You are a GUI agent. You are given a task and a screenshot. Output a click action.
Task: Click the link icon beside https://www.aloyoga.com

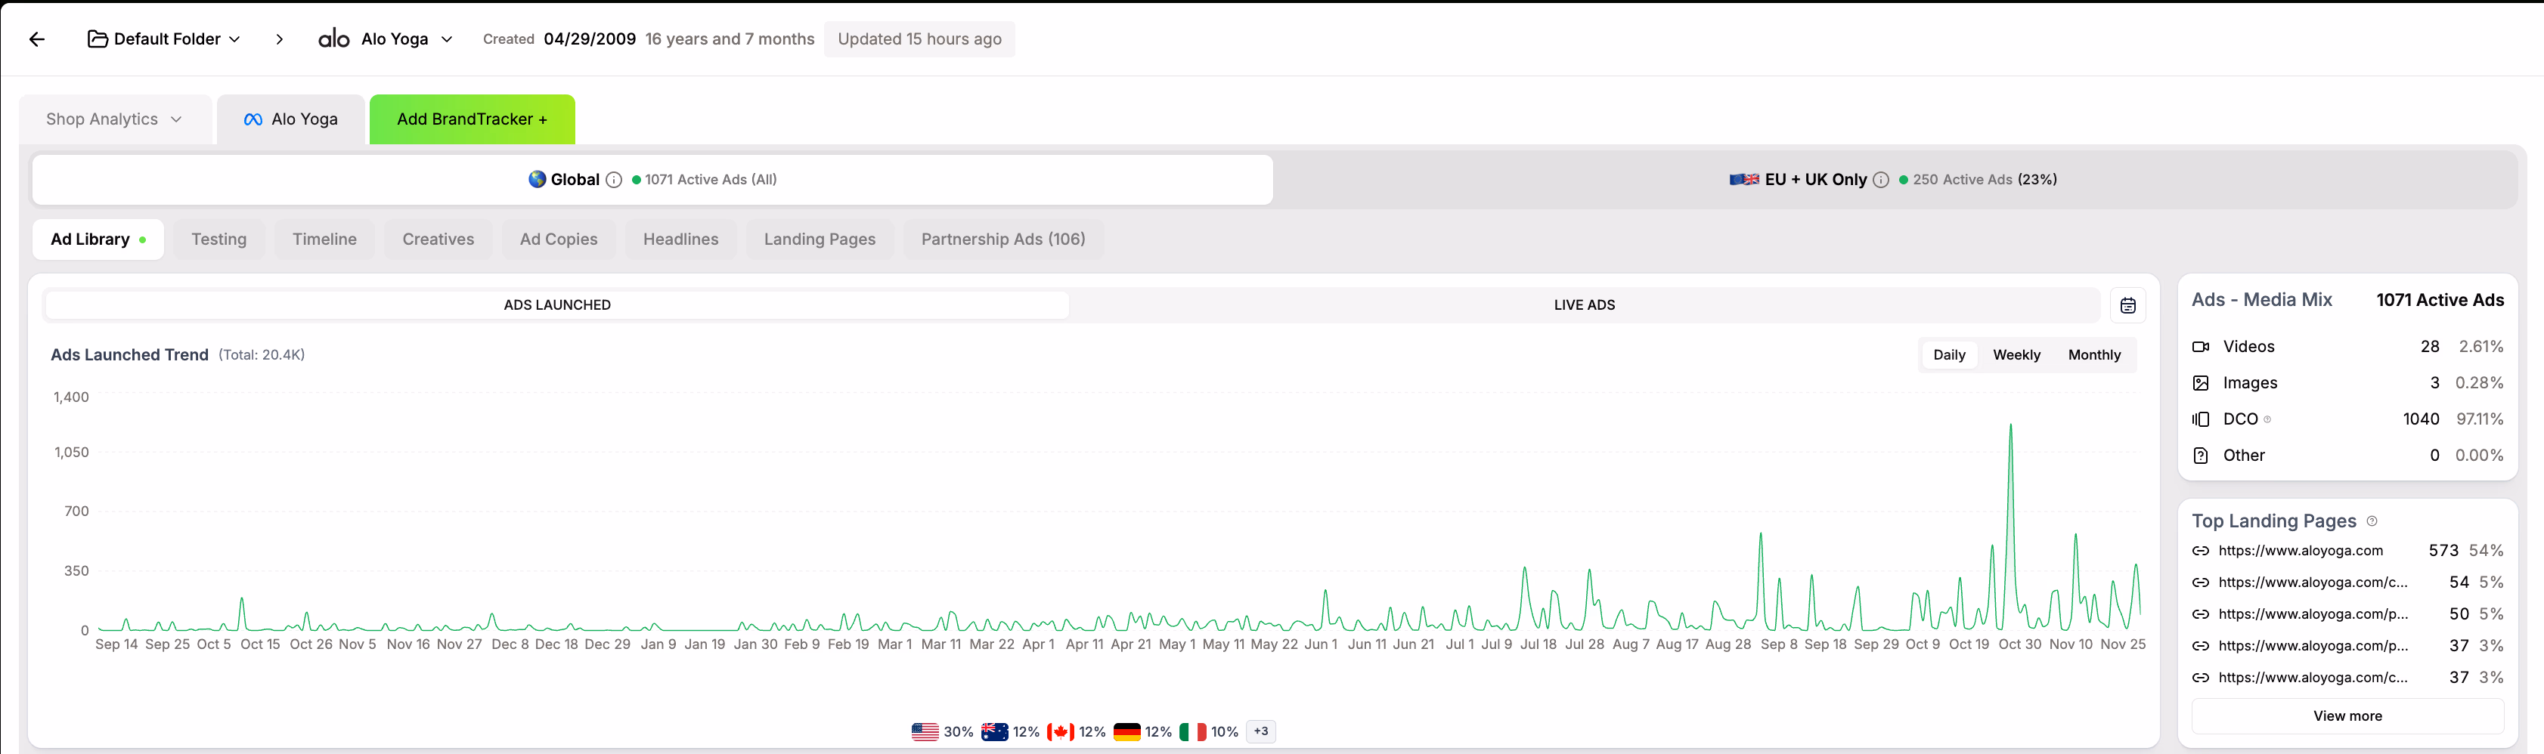(x=2202, y=551)
